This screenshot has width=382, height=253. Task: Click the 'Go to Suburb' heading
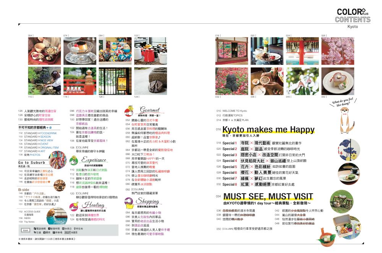pos(32,163)
